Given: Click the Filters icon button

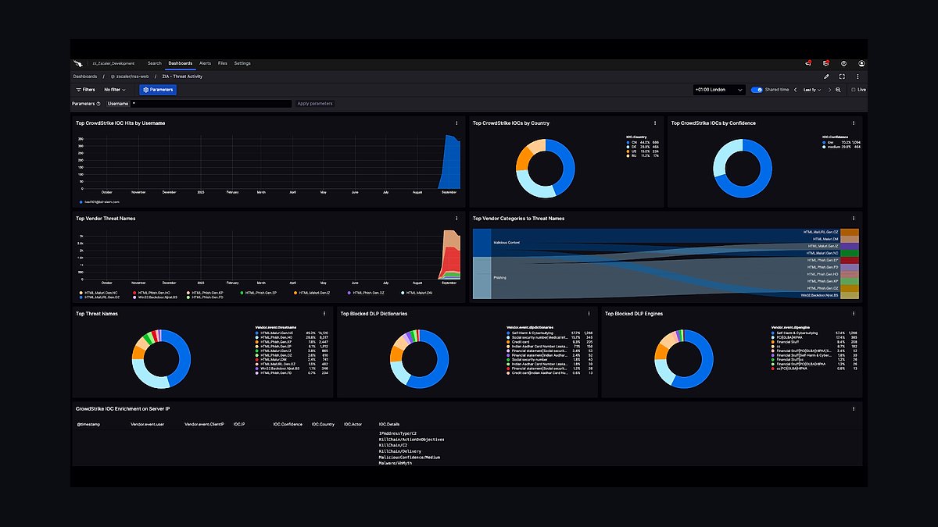Looking at the screenshot, I should click(x=85, y=90).
